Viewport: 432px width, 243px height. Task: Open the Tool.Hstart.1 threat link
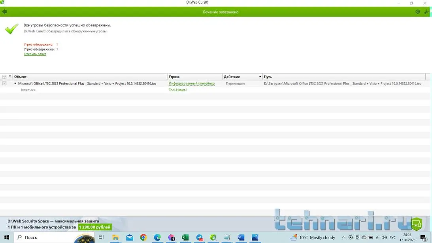point(178,90)
